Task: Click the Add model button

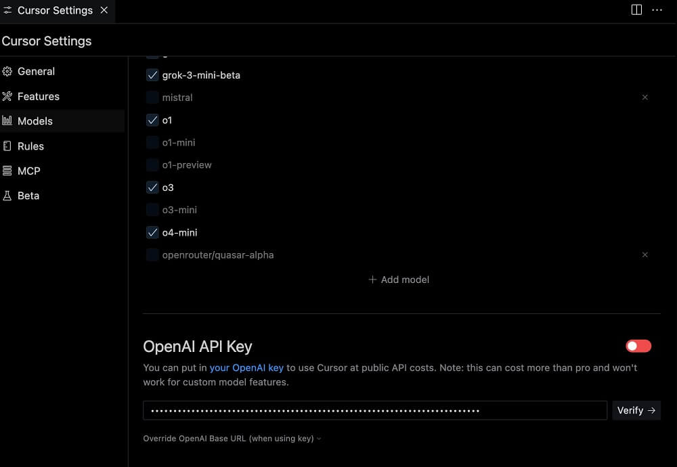Action: pos(399,280)
